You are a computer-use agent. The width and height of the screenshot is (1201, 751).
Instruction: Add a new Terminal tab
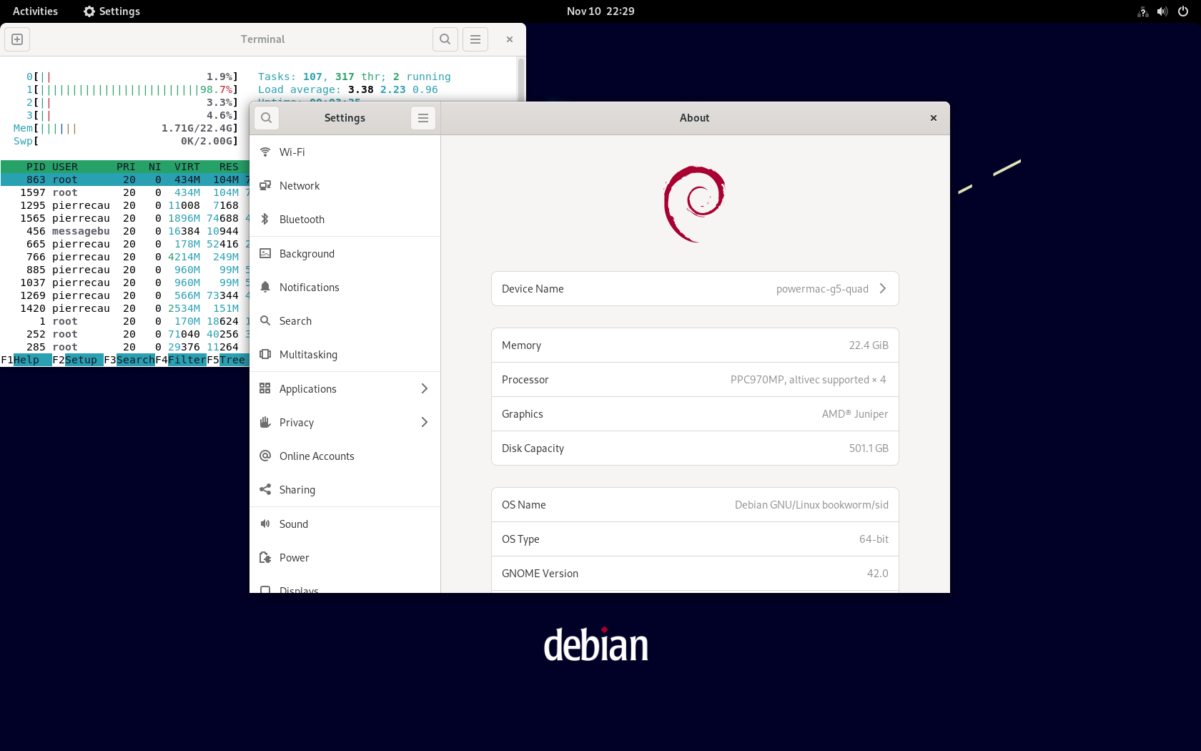pos(17,39)
